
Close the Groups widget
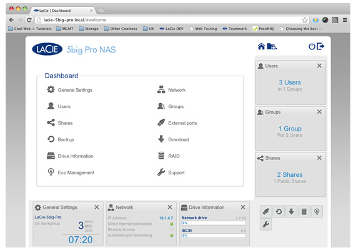319,112
